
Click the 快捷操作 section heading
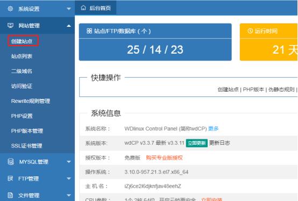[105, 78]
